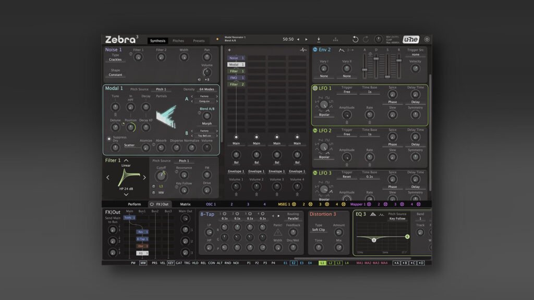Select the EQ 3 block in FX grid
Screen dimensions: 534x300
click(142, 253)
